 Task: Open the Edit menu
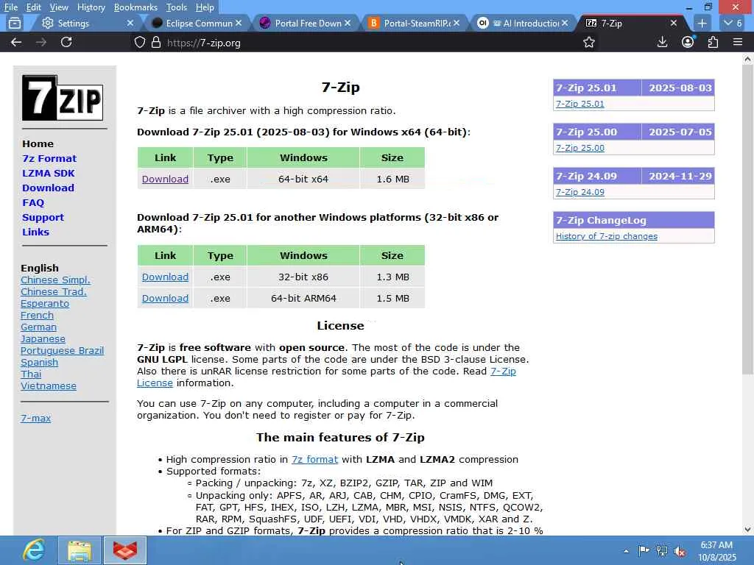pos(34,7)
